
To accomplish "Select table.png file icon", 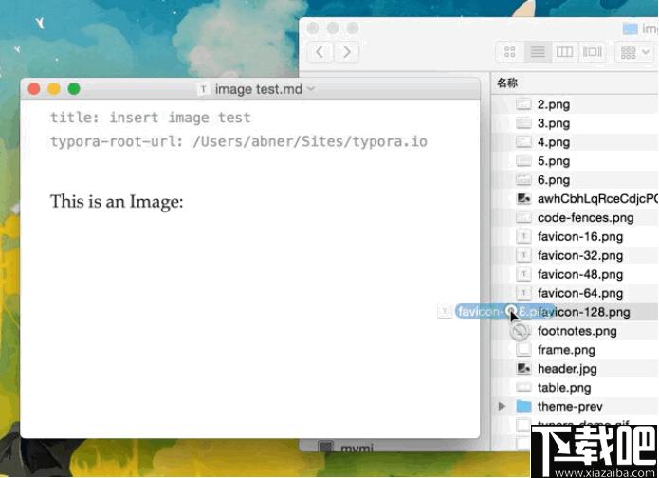I will 523,388.
